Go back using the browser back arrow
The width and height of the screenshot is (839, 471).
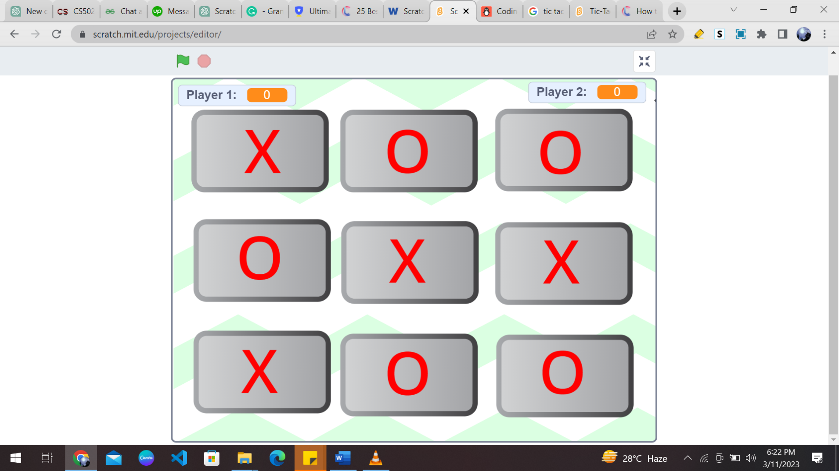14,34
